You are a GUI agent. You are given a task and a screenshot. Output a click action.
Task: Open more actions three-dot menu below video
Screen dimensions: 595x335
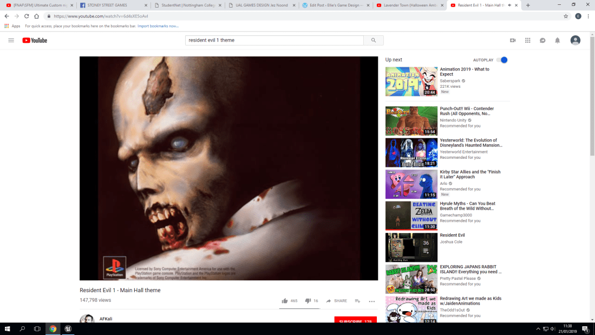pos(372,301)
